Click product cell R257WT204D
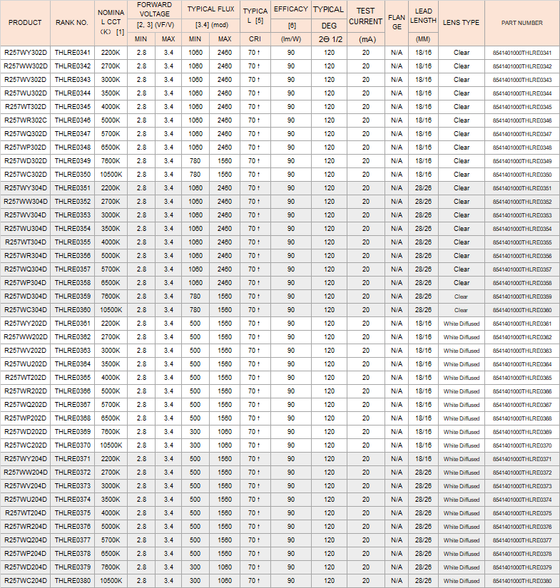 pyautogui.click(x=26, y=513)
